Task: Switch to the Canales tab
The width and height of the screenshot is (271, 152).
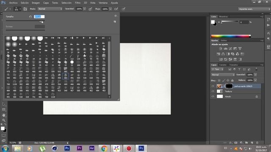Action: 223,65
